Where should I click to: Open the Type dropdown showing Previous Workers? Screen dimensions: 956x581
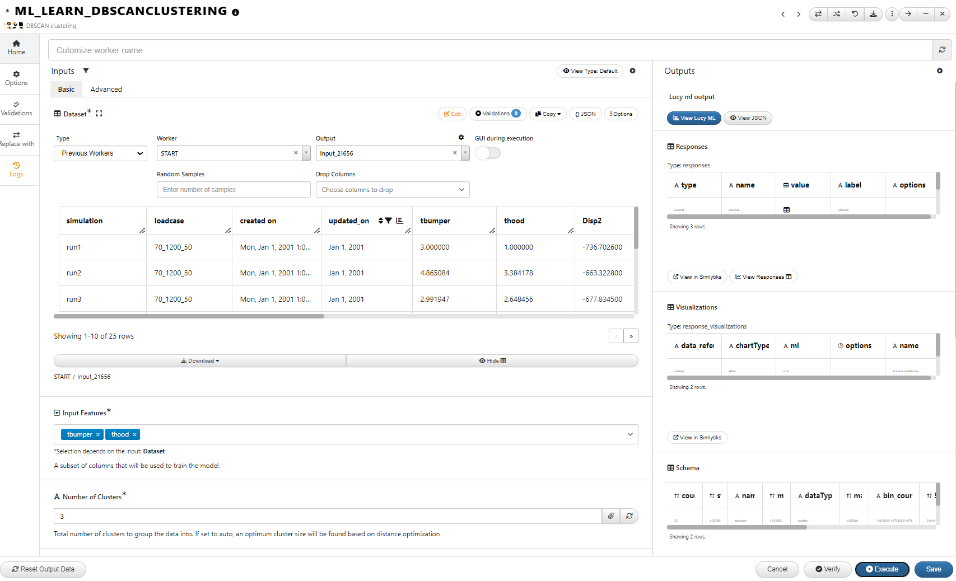(x=100, y=153)
